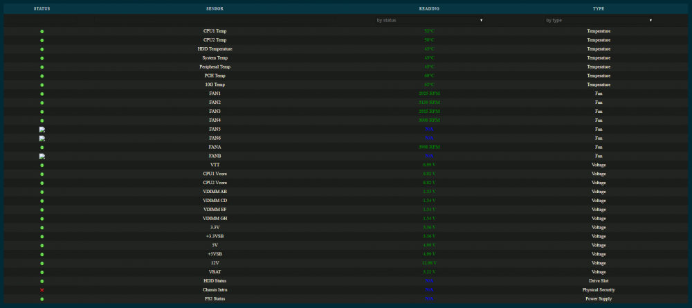Screen dimensions: 692x308
Task: Select the 'Chassis Intru' sensor name
Action: point(215,289)
